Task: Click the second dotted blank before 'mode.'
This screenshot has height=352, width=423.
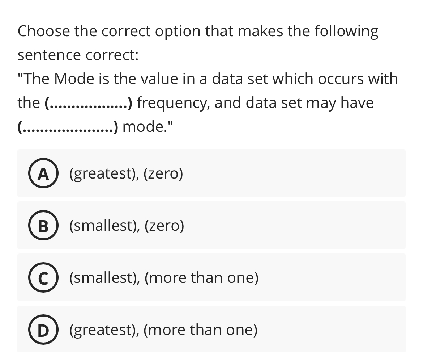Action: click(x=68, y=127)
